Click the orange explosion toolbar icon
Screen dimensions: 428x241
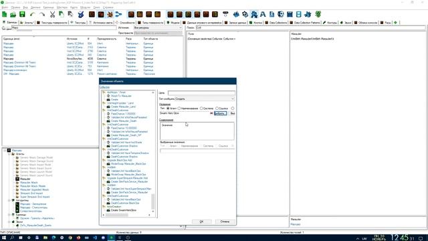[x=110, y=15]
